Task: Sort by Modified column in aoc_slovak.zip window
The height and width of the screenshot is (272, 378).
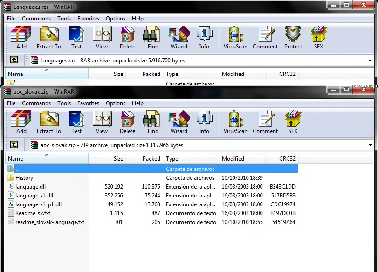Action: tap(242, 159)
